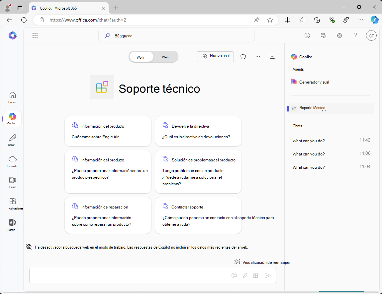The height and width of the screenshot is (294, 382).
Task: Open the browser profile-sharing people icon
Action: pos(346,20)
